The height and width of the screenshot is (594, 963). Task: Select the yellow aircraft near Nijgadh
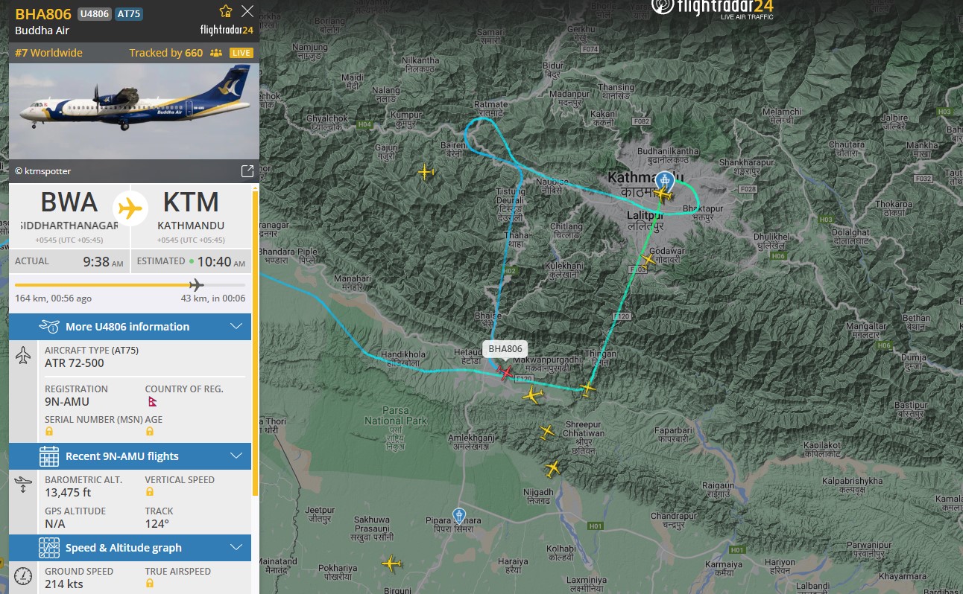pyautogui.click(x=552, y=468)
